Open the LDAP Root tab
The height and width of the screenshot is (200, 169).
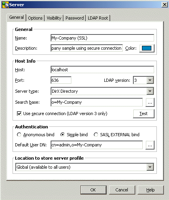[x=98, y=18]
